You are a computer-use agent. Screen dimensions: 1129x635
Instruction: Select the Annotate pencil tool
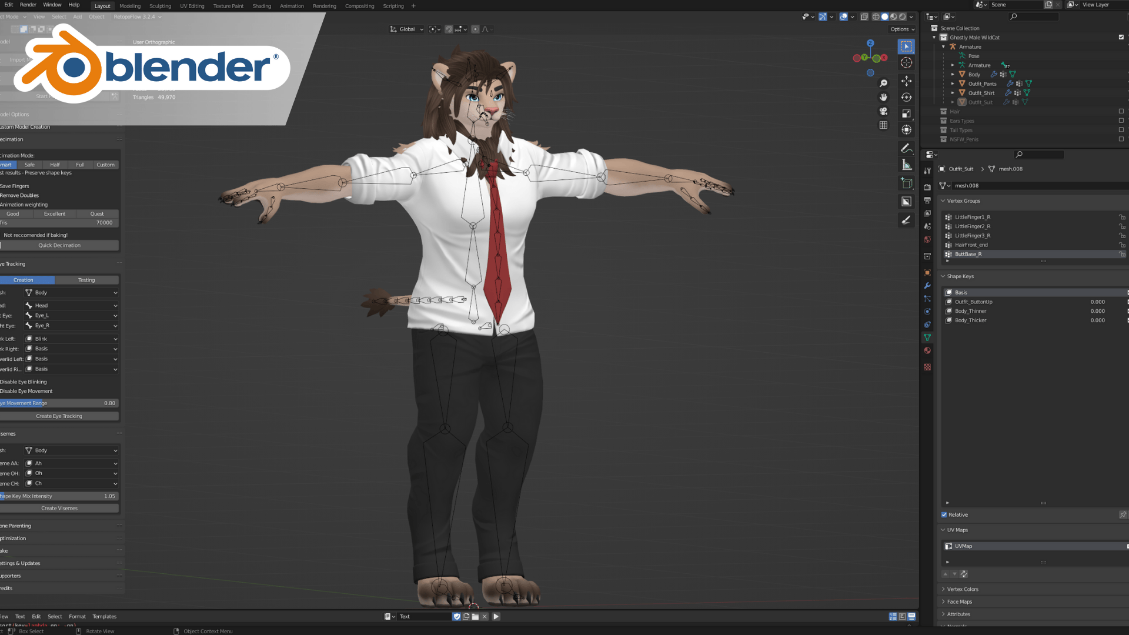click(906, 148)
